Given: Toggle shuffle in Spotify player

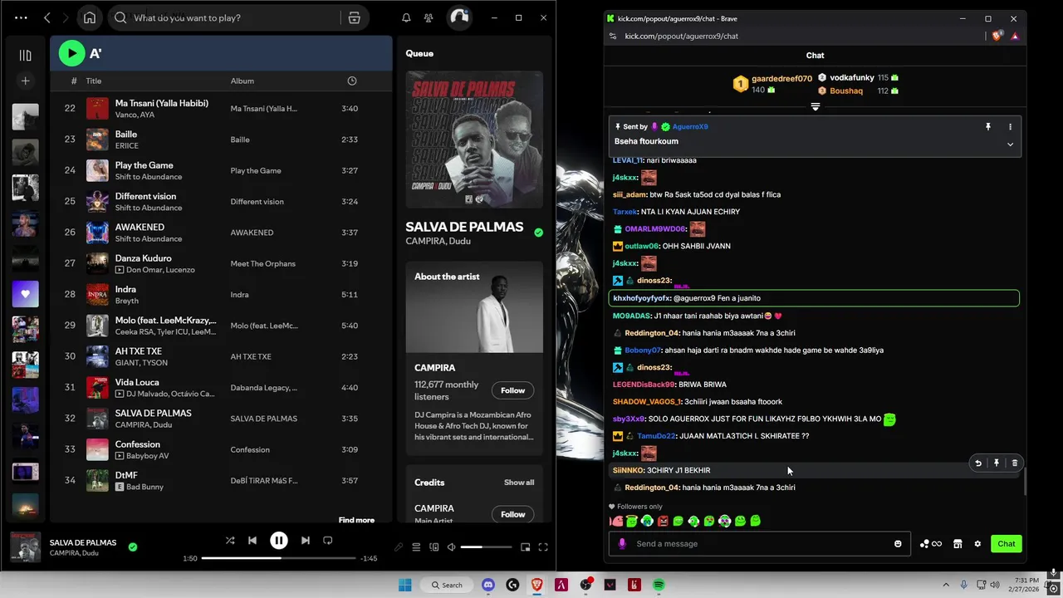Looking at the screenshot, I should (x=230, y=541).
